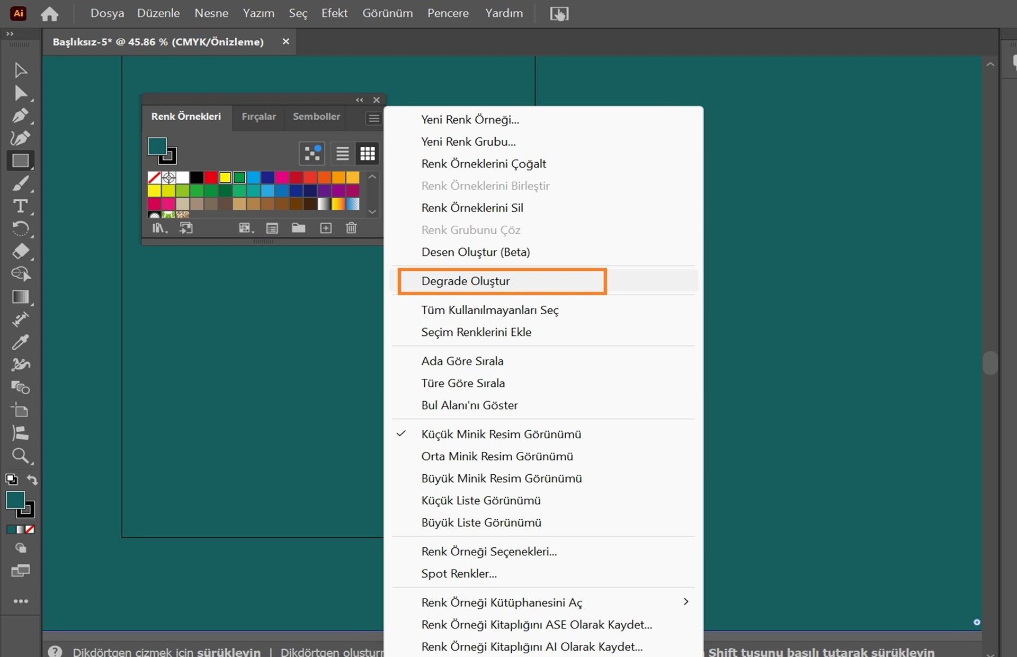Click the new swatch plus icon
This screenshot has height=657, width=1017.
pos(326,228)
